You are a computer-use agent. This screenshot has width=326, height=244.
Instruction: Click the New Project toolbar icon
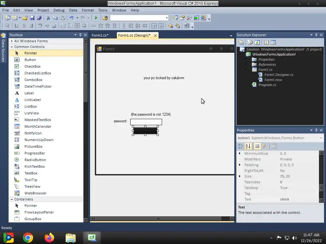(x=8, y=18)
